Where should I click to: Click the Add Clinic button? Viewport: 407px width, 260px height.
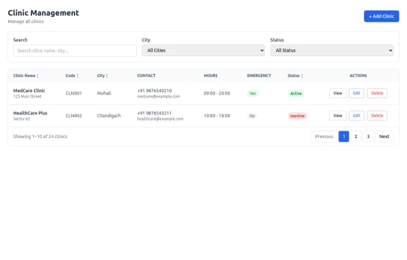pos(381,16)
